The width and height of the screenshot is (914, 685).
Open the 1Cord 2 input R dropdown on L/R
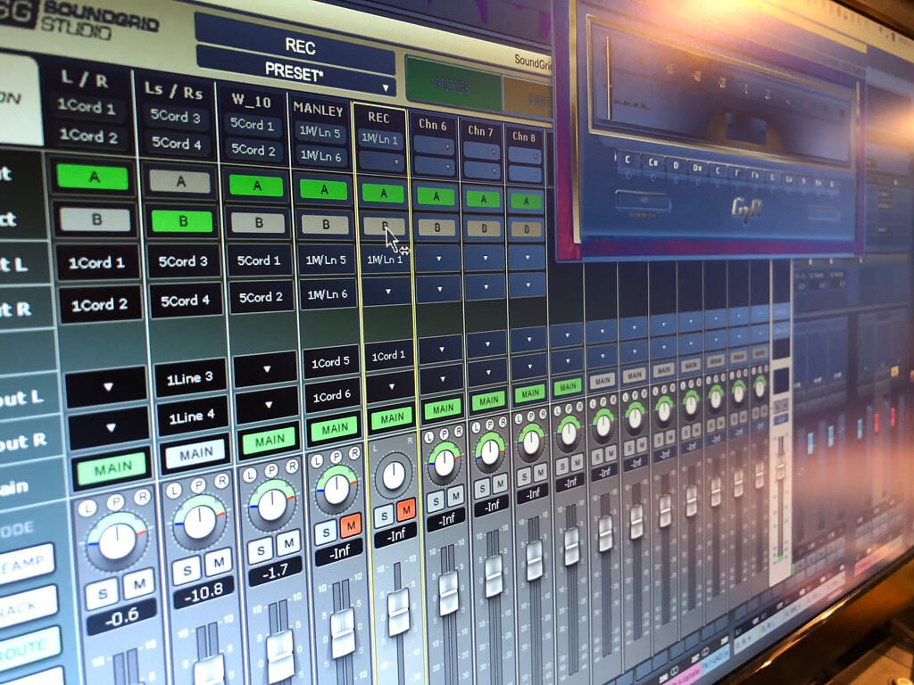coord(100,305)
